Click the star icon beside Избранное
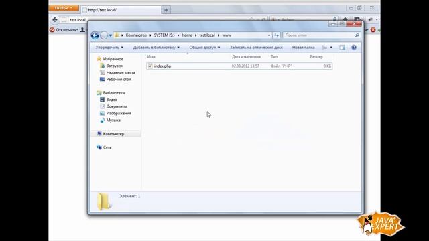The width and height of the screenshot is (429, 241). [x=99, y=59]
